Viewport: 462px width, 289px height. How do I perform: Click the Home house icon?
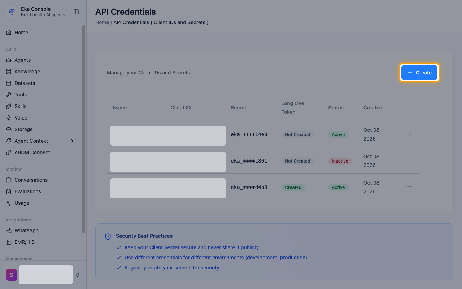9,33
